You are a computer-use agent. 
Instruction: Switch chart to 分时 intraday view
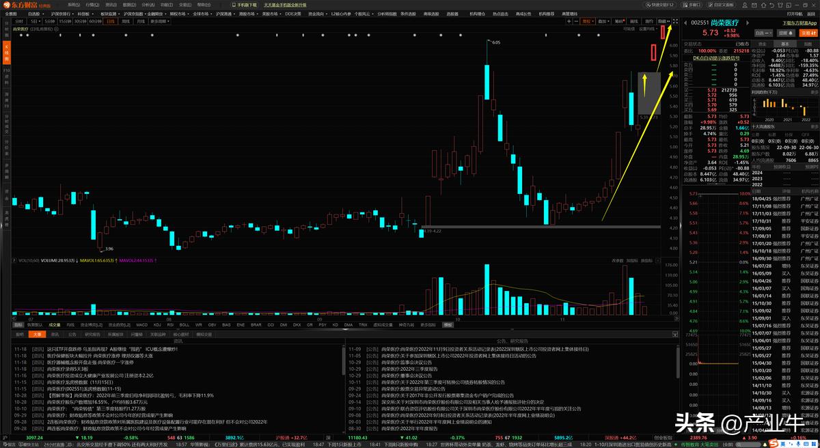pyautogui.click(x=18, y=21)
